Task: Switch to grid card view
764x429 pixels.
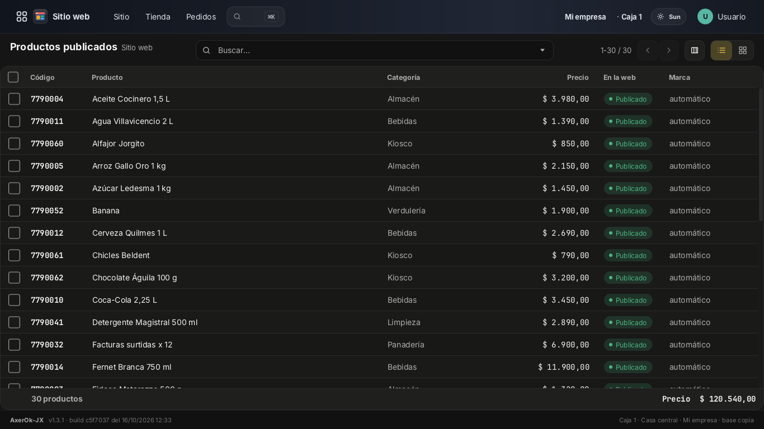Action: [x=743, y=50]
